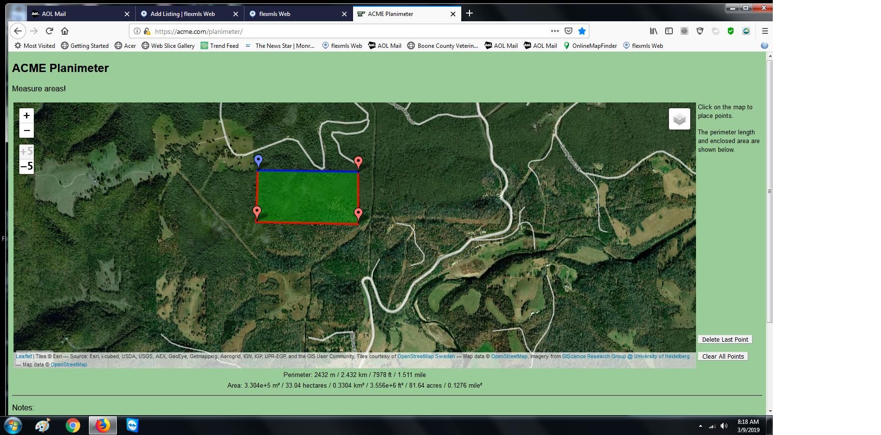Zoom in with the plus map control
The width and height of the screenshot is (881, 435).
[x=27, y=116]
